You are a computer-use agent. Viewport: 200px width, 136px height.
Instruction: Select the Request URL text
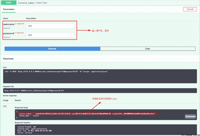pyautogui.click(x=34, y=90)
